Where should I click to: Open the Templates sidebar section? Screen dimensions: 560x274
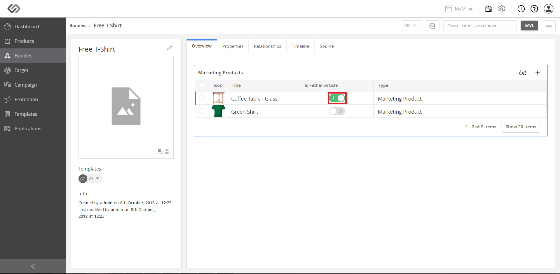tap(33, 114)
